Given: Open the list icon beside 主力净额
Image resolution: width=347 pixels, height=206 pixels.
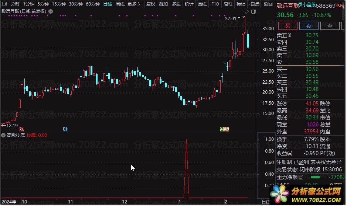Looking at the screenshot, I should coord(301,177).
